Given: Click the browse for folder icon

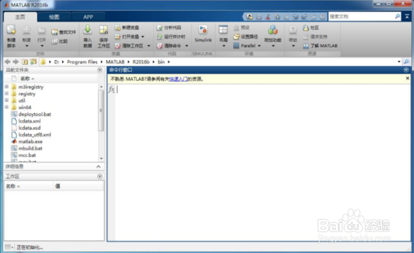Looking at the screenshot, I should [33, 62].
